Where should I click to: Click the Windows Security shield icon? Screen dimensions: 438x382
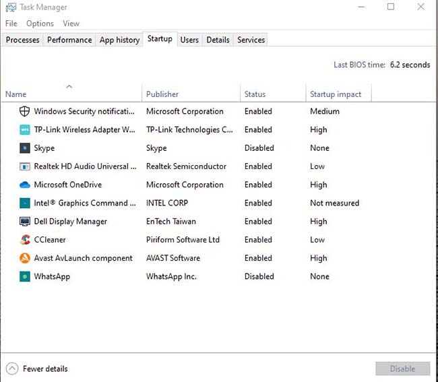coord(24,111)
